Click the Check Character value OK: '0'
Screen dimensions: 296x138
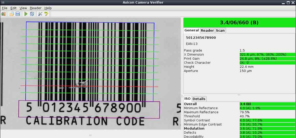pos(267,63)
